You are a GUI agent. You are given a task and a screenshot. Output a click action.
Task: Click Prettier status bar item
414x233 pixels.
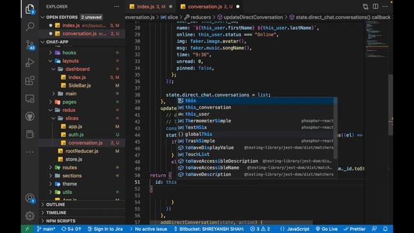[354, 229]
